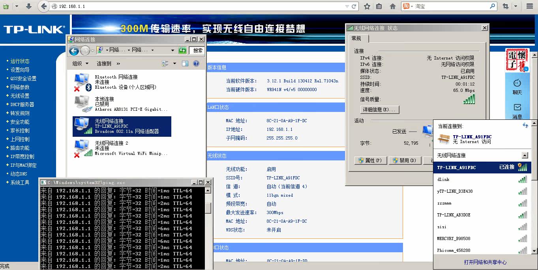Expand the toolbar overflow chevron
This screenshot has width=538, height=270.
[118, 63]
